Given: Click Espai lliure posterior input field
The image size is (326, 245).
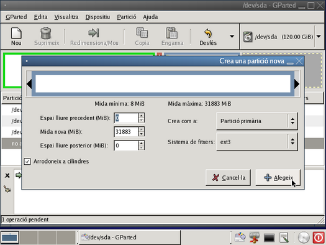Looking at the screenshot, I should (126, 146).
